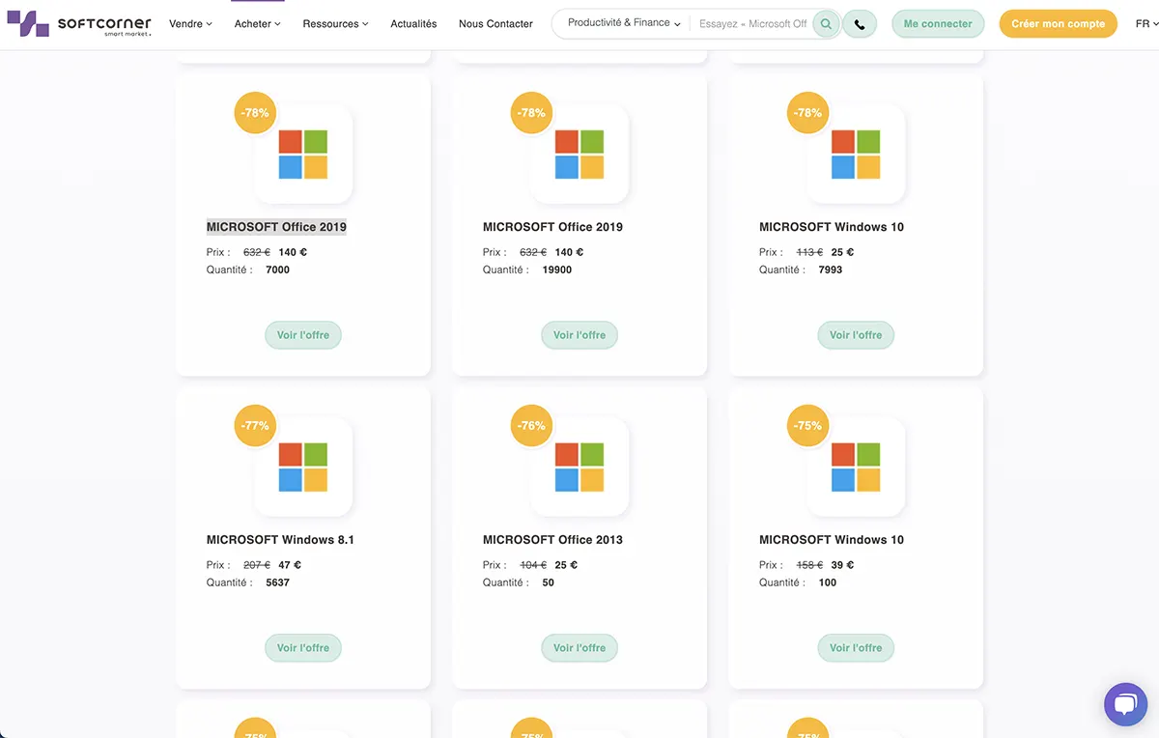The width and height of the screenshot is (1159, 738).
Task: Click Voir l'offre for Office 2019 quantity 19900
Action: pos(579,335)
